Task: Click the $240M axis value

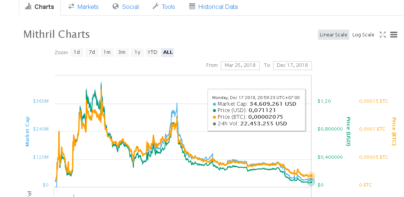Action: tap(41, 129)
